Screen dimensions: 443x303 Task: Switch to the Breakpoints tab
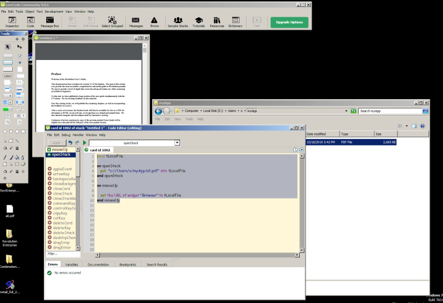(127, 264)
